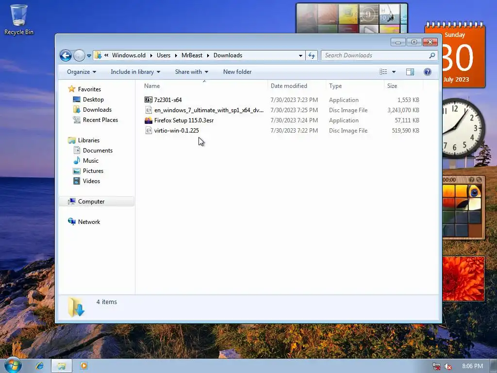This screenshot has width=497, height=373.
Task: Expand arrow after Users in breadcrumb
Action: pos(176,55)
